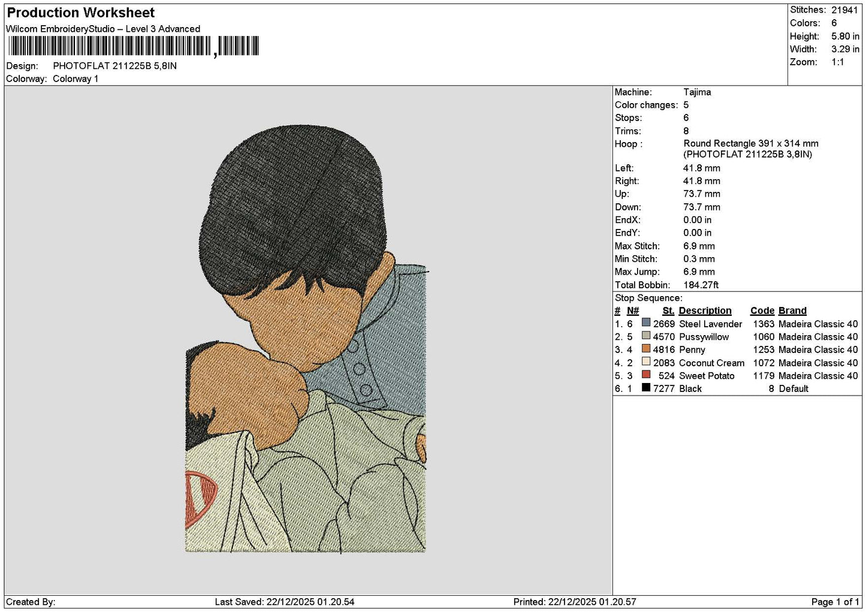The image size is (866, 612).
Task: Click the Total Bobbin value '184.27ft'
Action: pyautogui.click(x=701, y=285)
